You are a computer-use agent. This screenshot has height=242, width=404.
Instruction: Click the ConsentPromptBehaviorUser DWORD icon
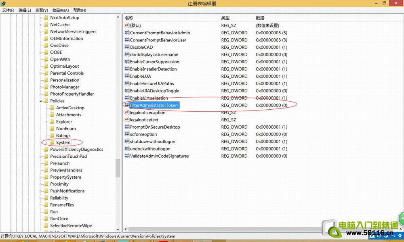click(127, 40)
